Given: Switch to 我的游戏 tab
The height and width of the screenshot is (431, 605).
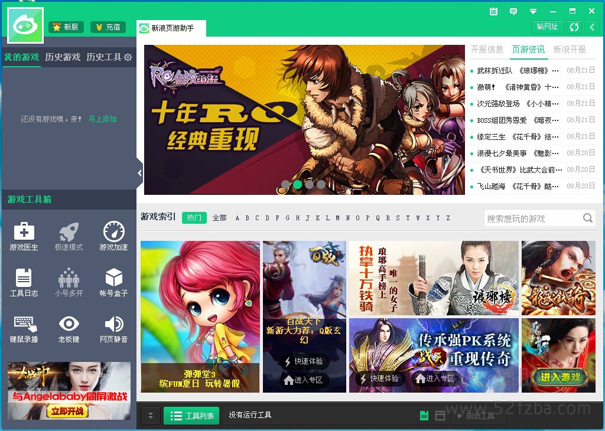Looking at the screenshot, I should 21,57.
